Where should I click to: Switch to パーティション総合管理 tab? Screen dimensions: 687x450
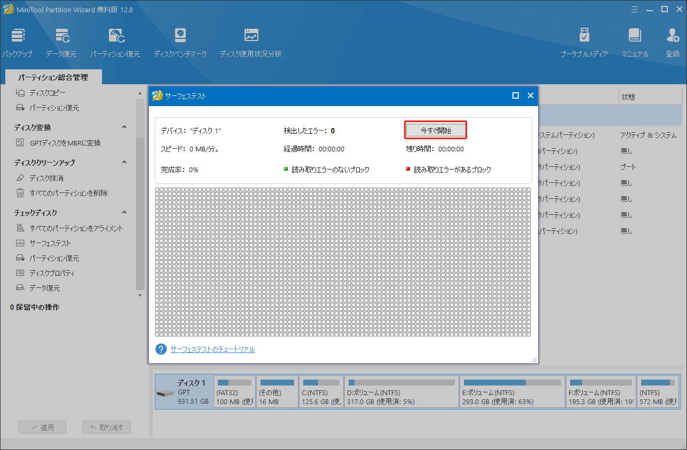[53, 77]
